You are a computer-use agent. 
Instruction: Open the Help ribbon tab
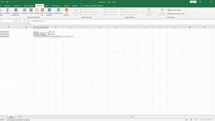(x=75, y=6)
